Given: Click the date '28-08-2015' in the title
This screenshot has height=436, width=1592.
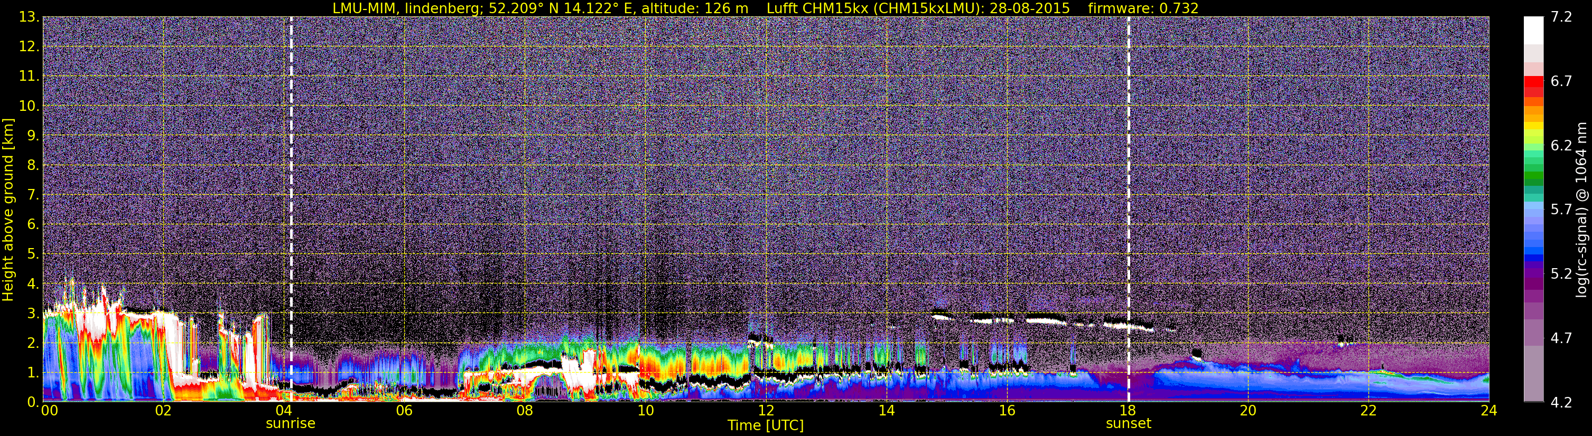Looking at the screenshot, I should pos(1030,8).
